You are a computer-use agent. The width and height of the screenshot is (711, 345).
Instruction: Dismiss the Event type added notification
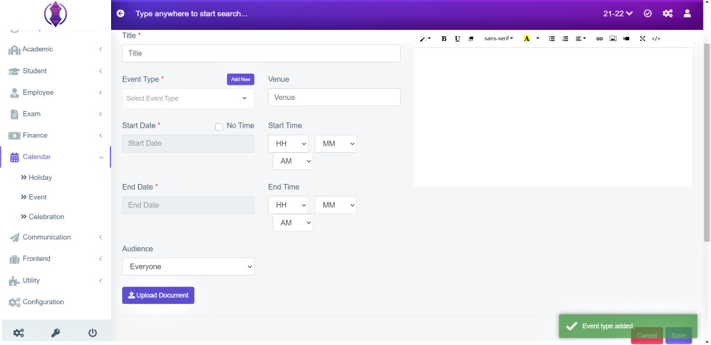coord(628,326)
